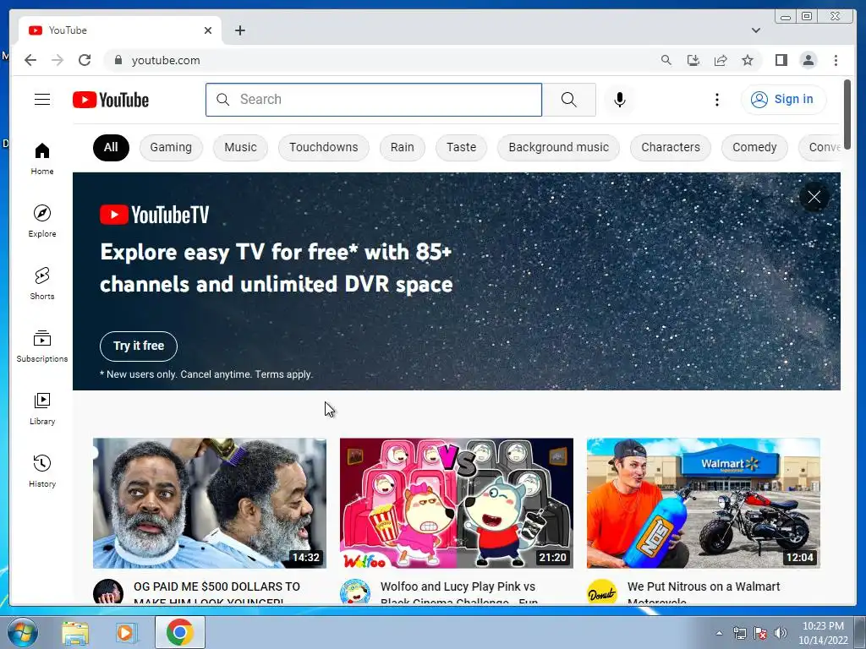Screen dimensions: 866x649
Task: Open Explore in the sidebar
Action: tap(42, 221)
